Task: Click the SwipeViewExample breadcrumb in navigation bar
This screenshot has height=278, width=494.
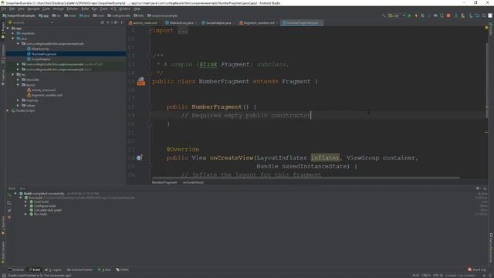Action: coord(19,15)
